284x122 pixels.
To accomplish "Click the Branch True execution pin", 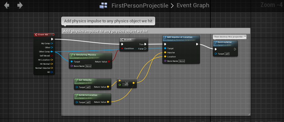I will [145, 44].
